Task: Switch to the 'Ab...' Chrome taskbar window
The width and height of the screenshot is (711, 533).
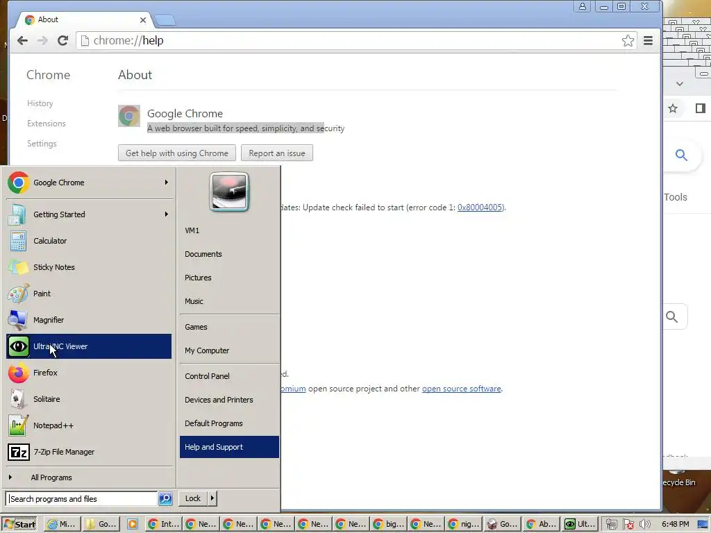Action: pyautogui.click(x=541, y=524)
